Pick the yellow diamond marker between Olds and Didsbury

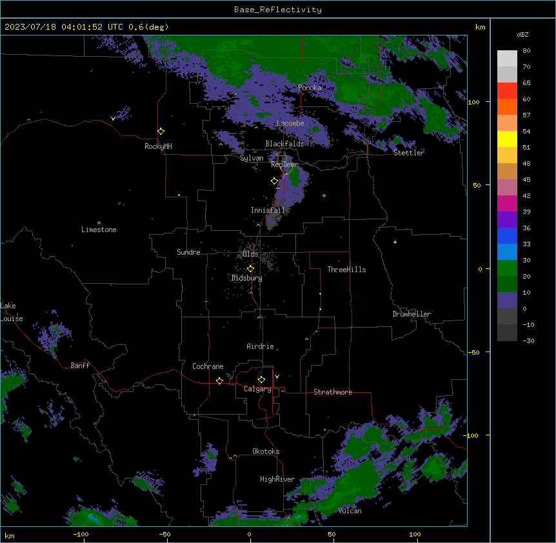coord(250,269)
